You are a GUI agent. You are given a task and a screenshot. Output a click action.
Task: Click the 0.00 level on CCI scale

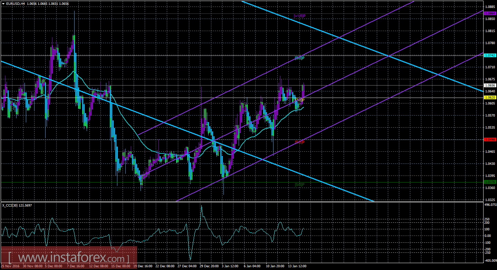tap(488, 236)
